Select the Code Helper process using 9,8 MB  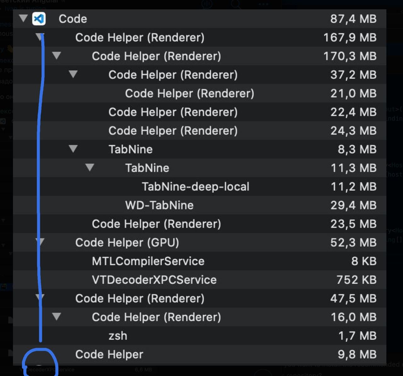tap(109, 355)
